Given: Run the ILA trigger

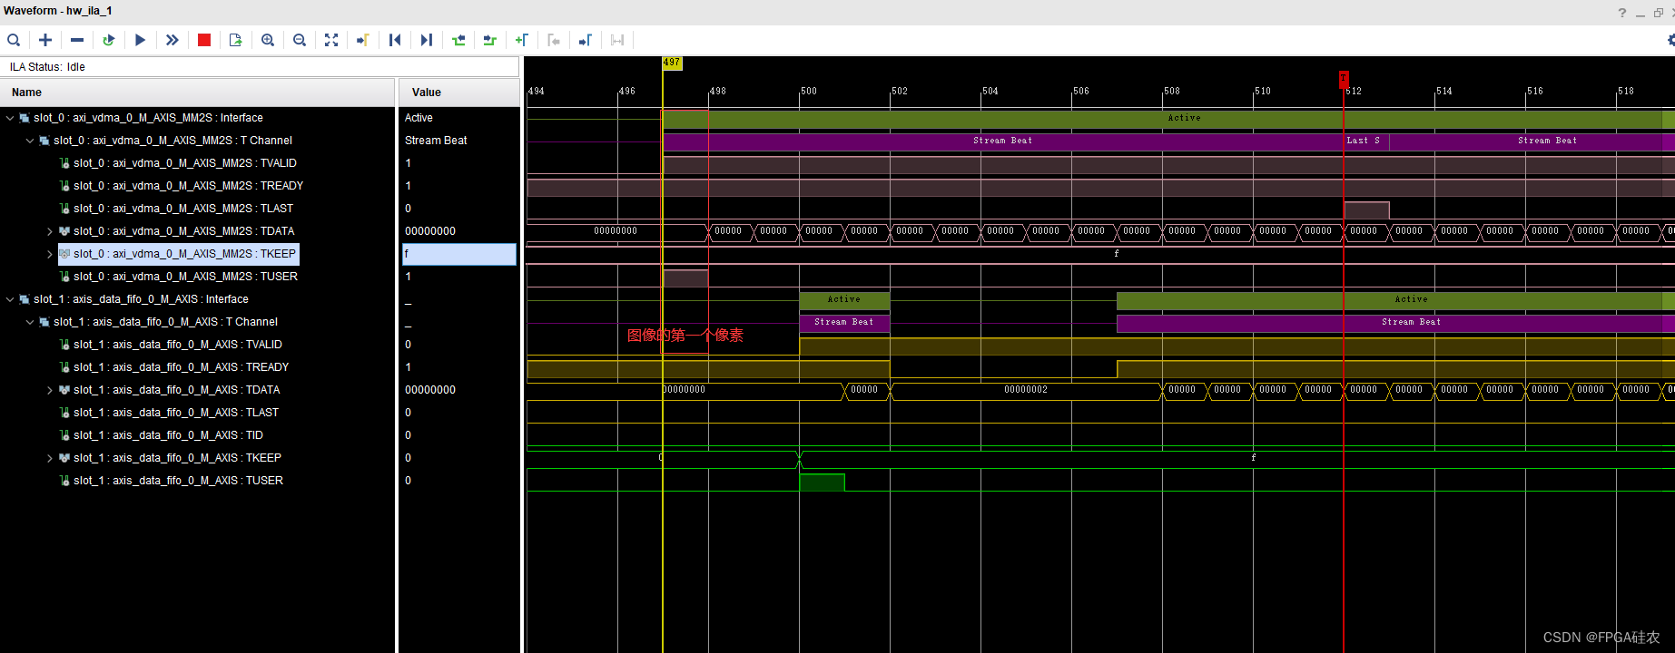Looking at the screenshot, I should click(x=140, y=40).
